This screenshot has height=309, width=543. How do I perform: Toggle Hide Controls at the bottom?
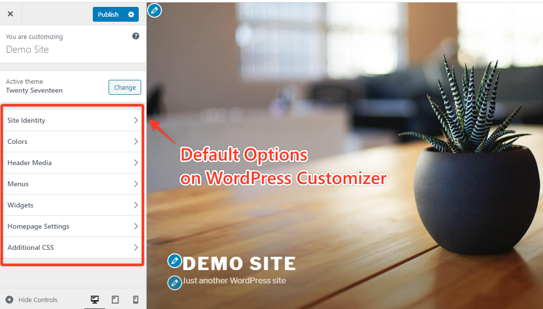[31, 300]
